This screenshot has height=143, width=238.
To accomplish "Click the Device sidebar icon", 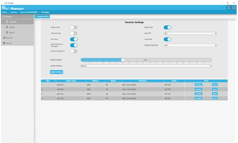I will tap(7, 33).
